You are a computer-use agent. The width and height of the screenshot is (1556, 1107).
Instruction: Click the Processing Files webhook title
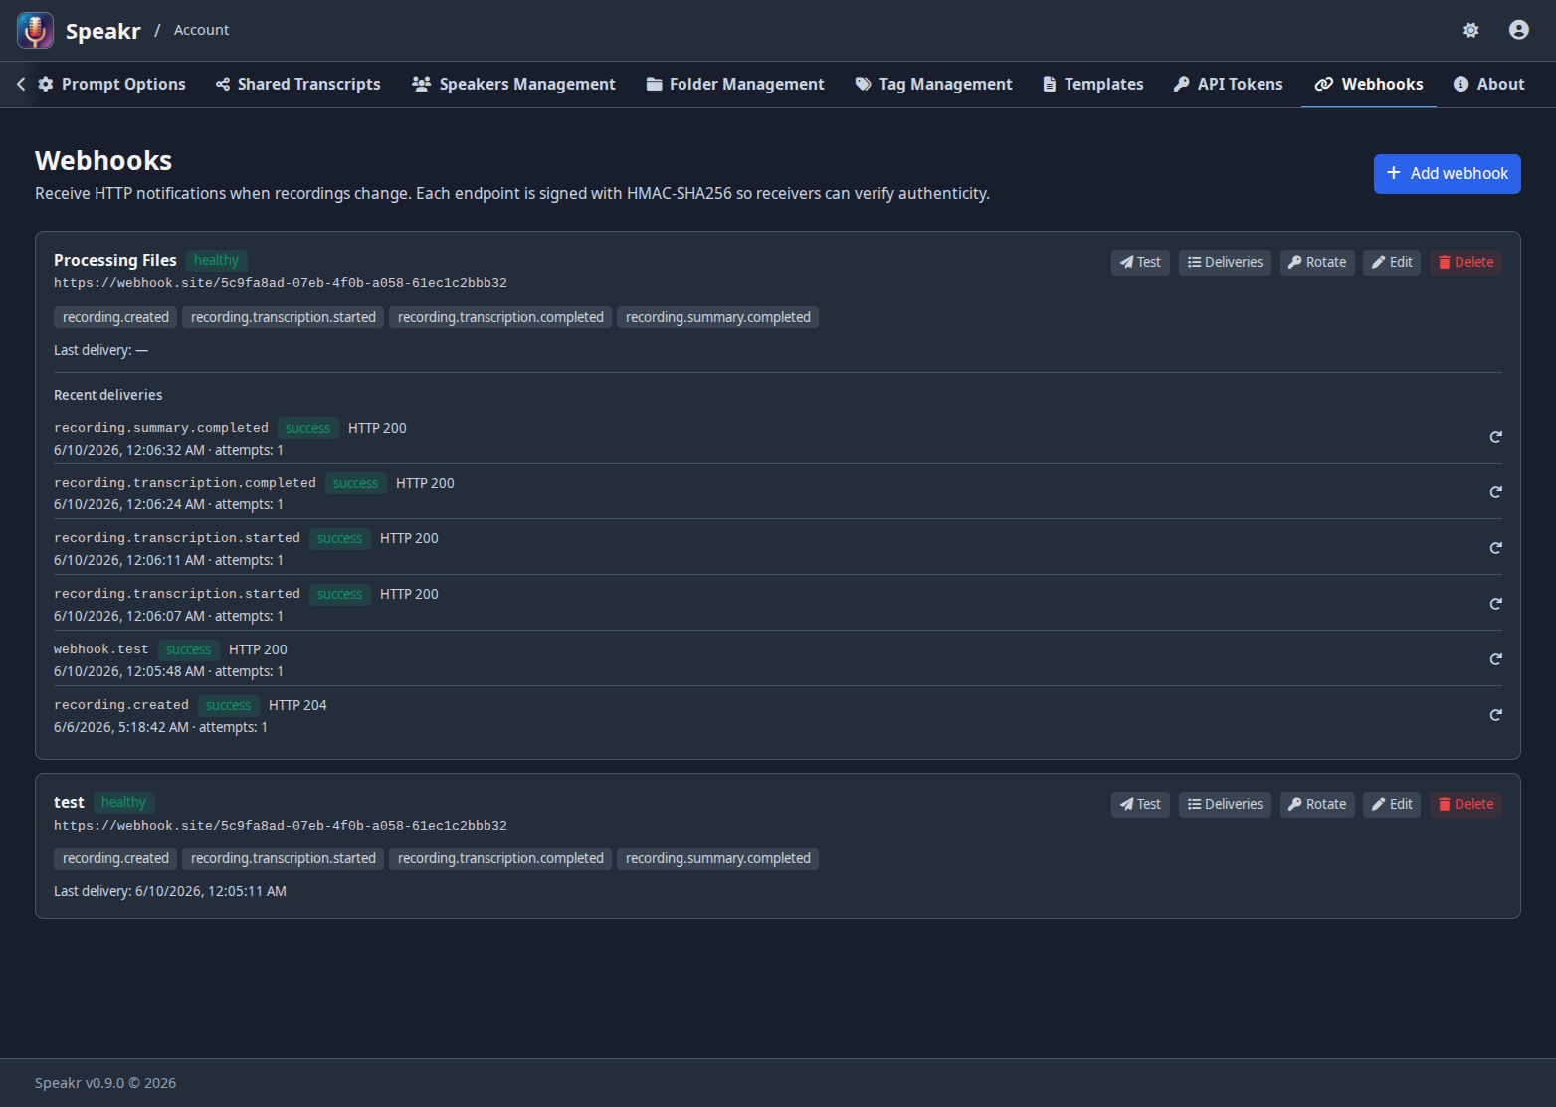click(x=115, y=260)
